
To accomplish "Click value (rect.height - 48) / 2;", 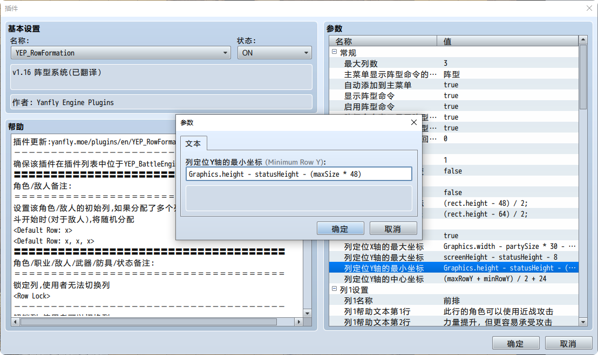I will coord(486,203).
